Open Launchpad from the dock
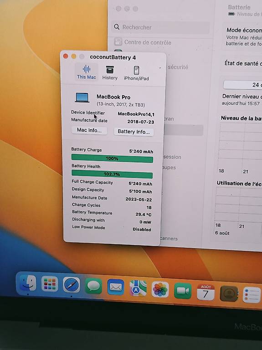This screenshot has width=262, height=350. (x=50, y=284)
